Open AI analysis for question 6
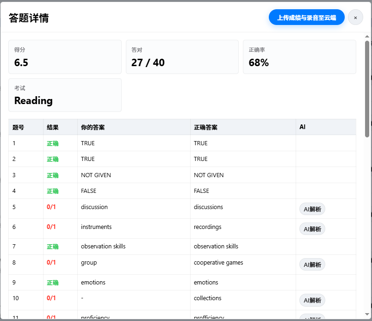This screenshot has height=321, width=372. [312, 229]
